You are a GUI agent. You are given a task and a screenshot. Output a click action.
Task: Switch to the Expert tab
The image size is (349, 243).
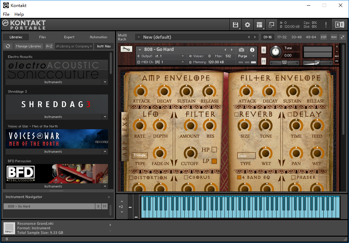[69, 37]
